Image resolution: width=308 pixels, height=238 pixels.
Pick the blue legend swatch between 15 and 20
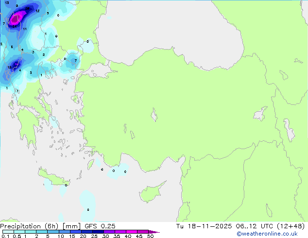pos(75,232)
